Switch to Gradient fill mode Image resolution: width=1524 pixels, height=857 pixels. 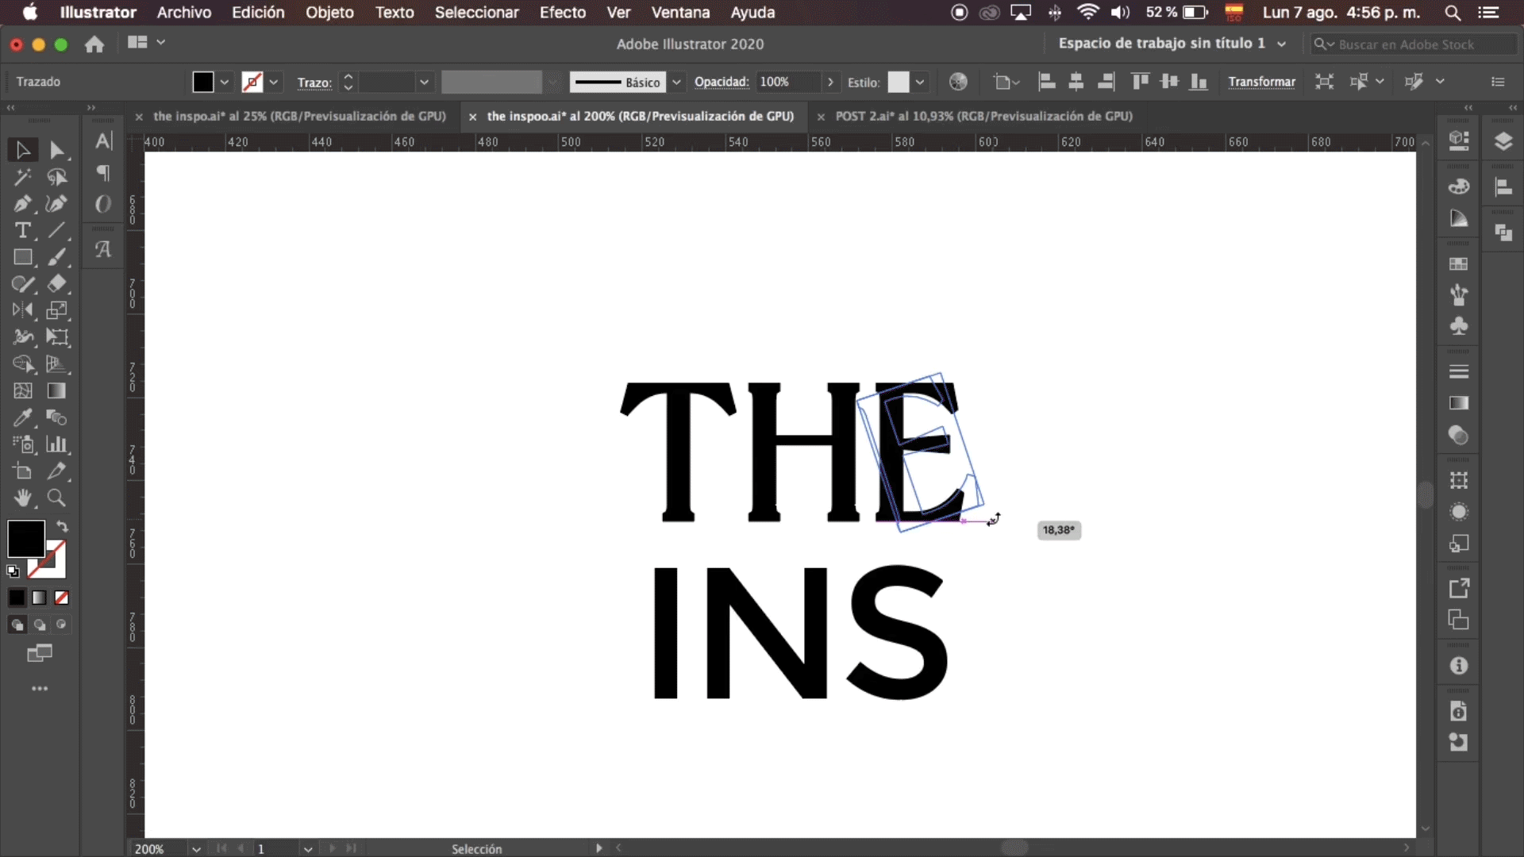39,598
